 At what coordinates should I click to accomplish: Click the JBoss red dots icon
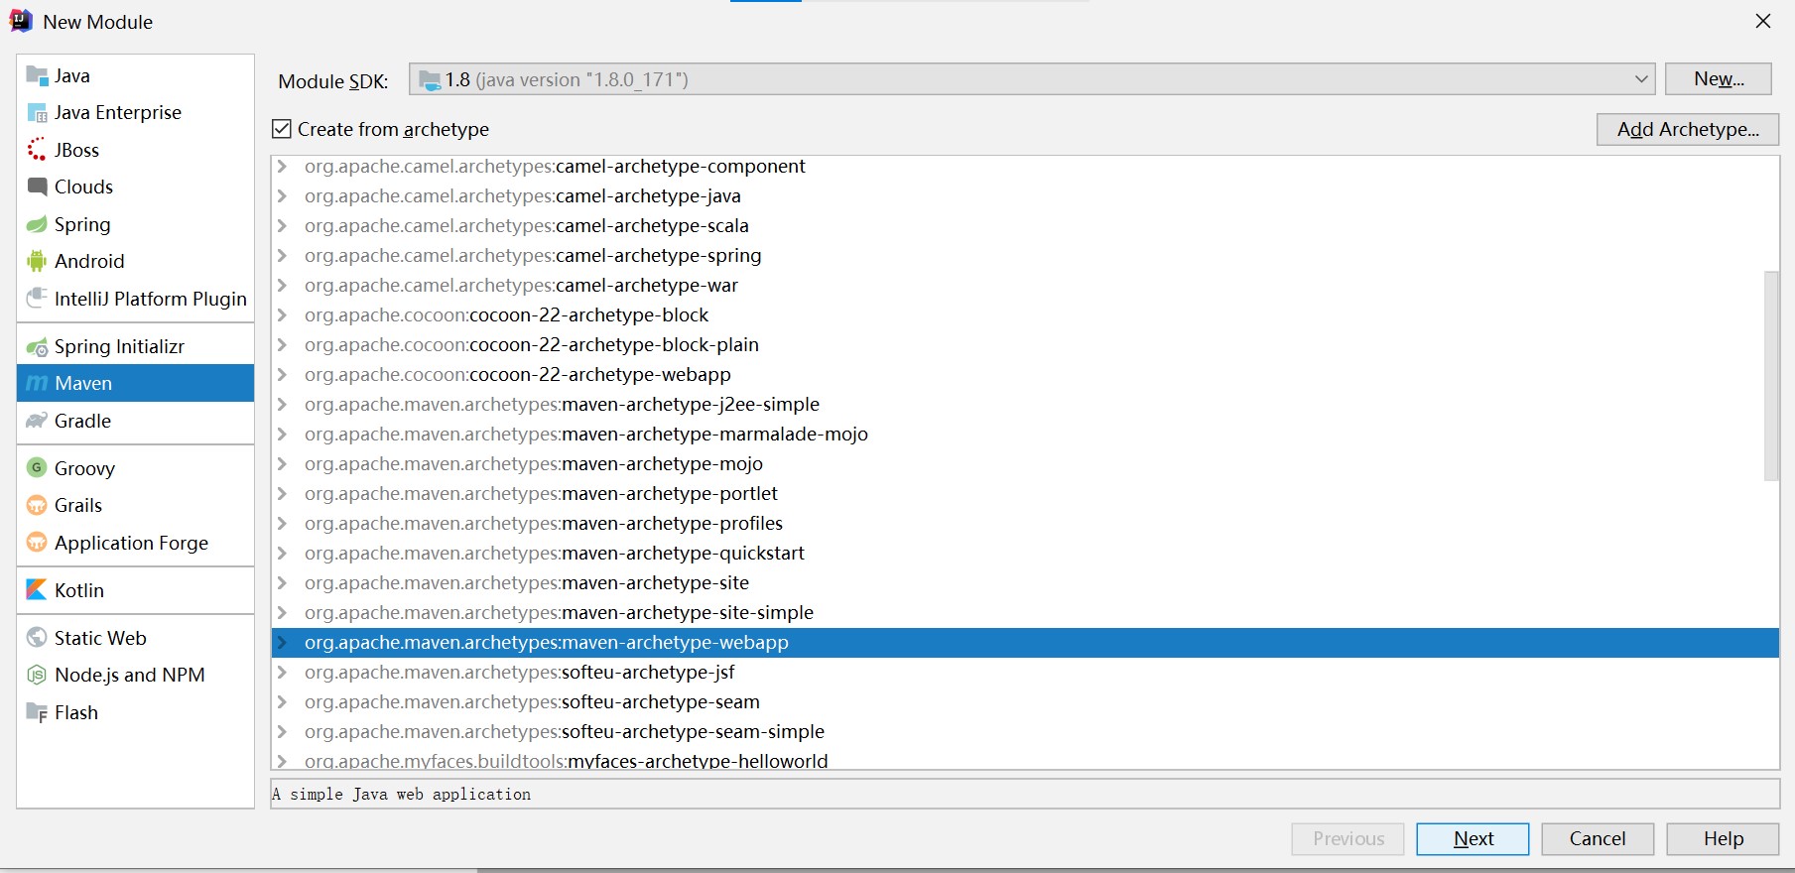37,150
